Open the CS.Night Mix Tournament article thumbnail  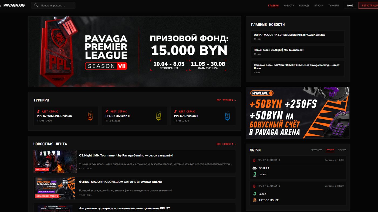[55, 162]
